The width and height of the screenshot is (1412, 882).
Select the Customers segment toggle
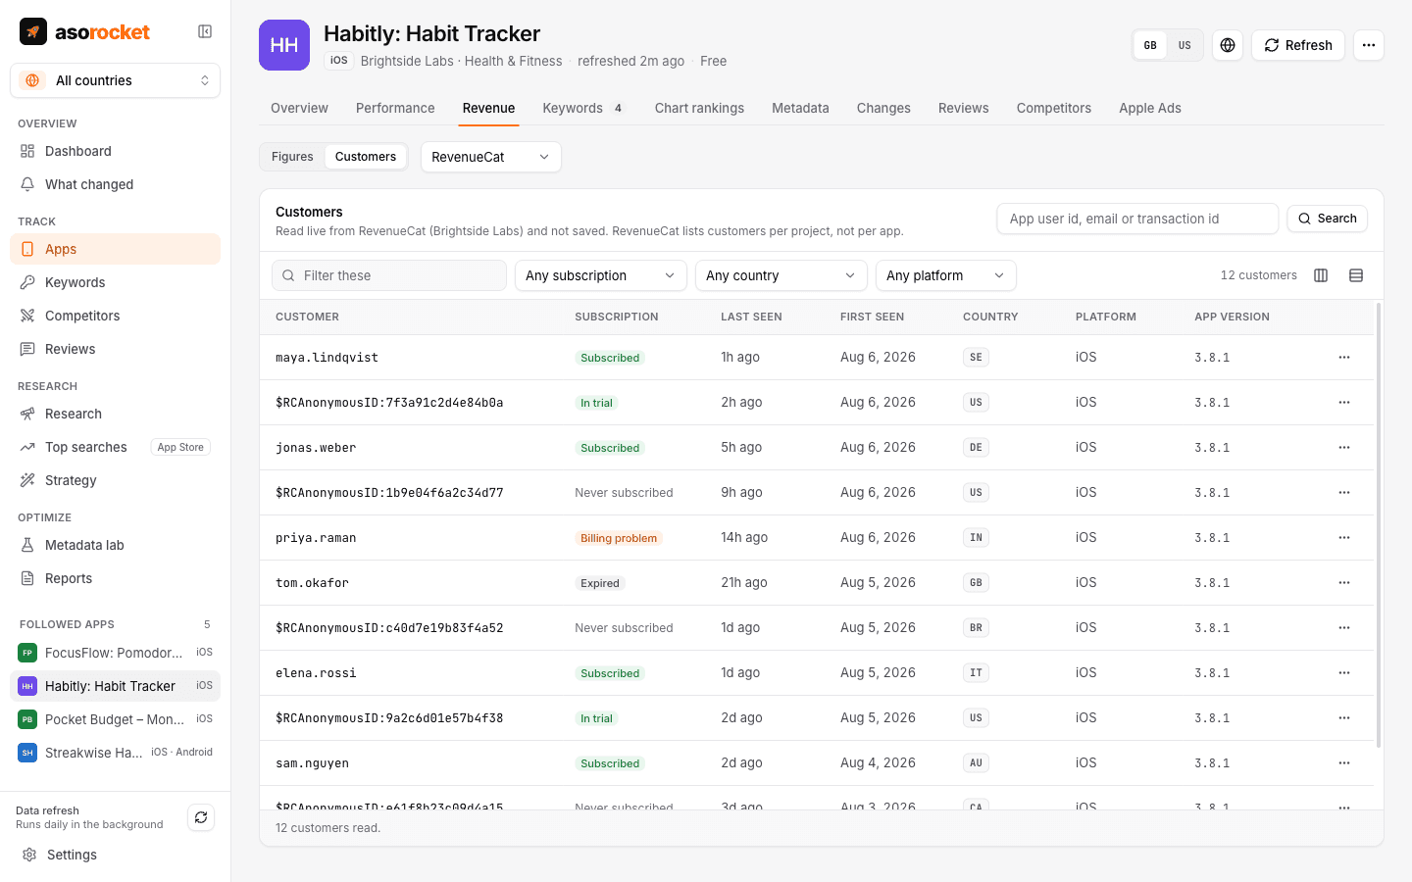(366, 157)
